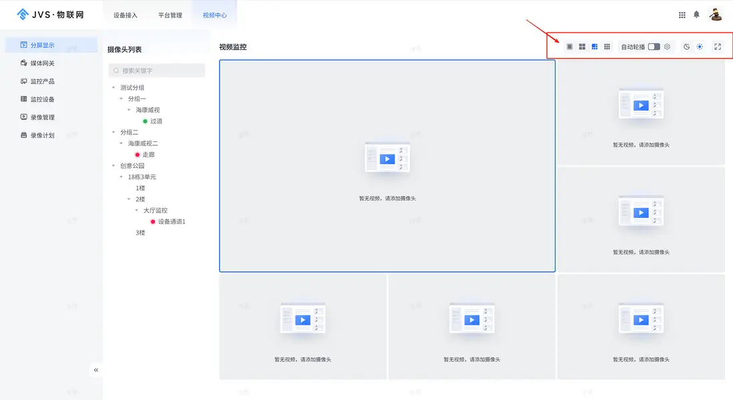Select the top-right video pane
Screen dimensions: 733x400
(x=641, y=112)
